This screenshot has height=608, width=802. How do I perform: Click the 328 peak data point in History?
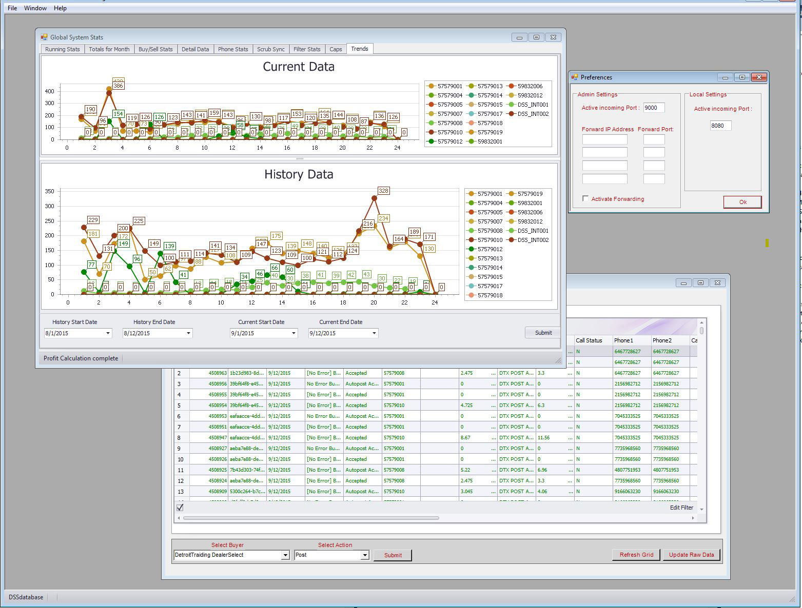pos(374,198)
